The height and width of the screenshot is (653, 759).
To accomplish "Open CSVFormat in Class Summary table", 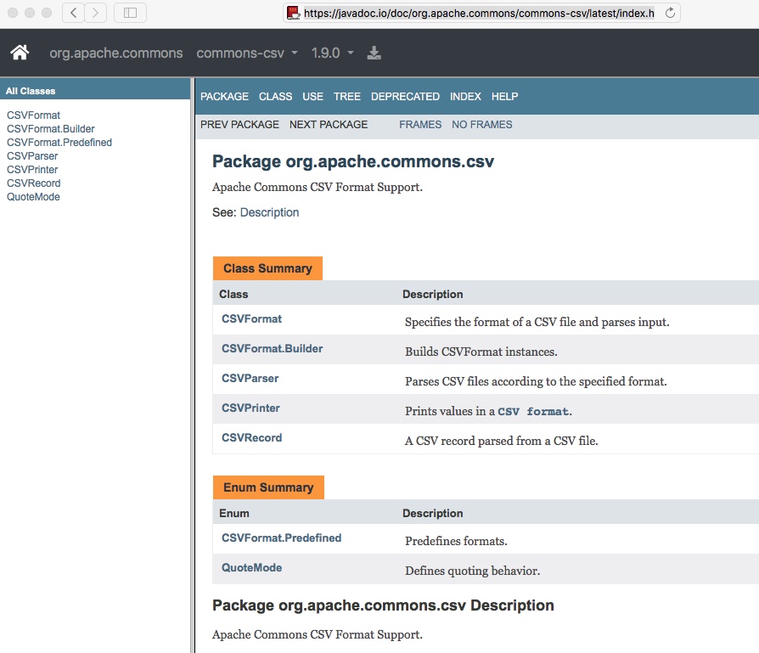I will pyautogui.click(x=251, y=318).
